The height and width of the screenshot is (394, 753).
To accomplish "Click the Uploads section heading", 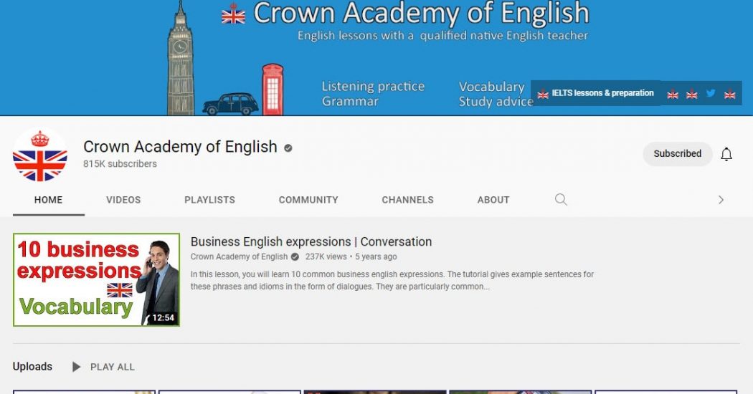I will 32,367.
